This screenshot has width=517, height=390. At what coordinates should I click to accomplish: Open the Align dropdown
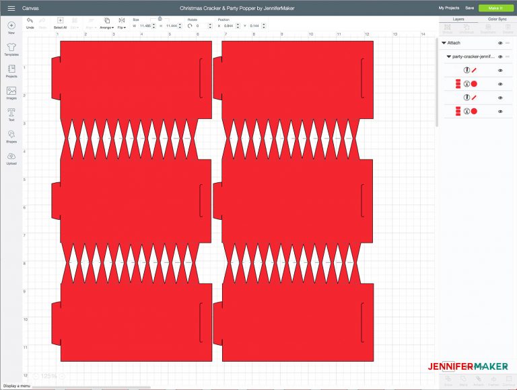(90, 23)
